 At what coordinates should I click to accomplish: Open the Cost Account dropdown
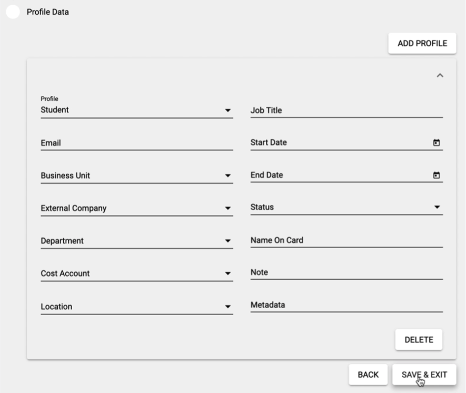coord(229,273)
